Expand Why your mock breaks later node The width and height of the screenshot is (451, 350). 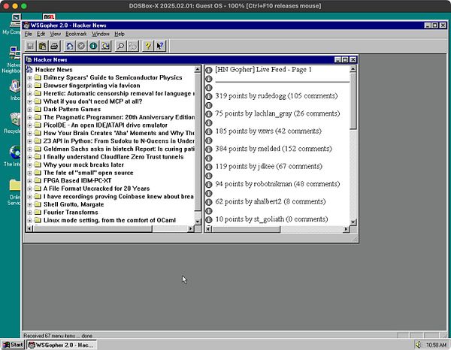29,165
